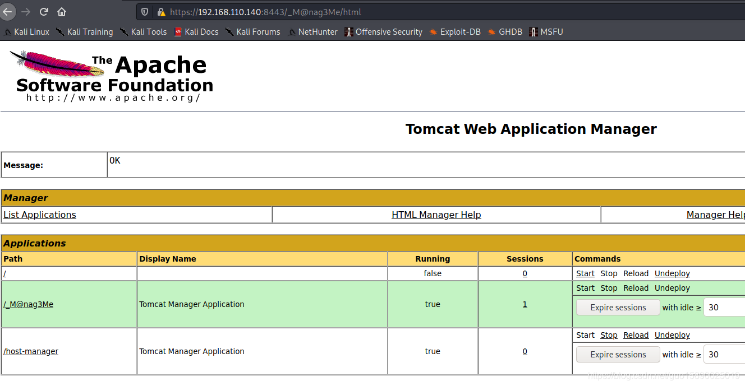Image resolution: width=745 pixels, height=386 pixels.
Task: Click the Running column header
Action: pos(433,259)
